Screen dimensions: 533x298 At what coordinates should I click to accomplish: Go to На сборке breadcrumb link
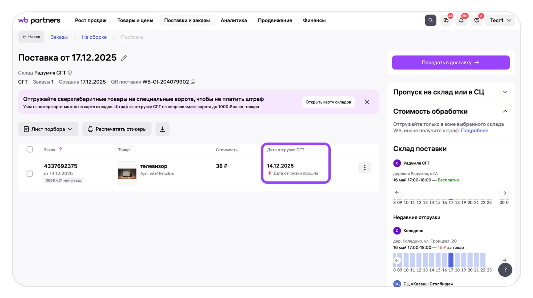coord(94,37)
